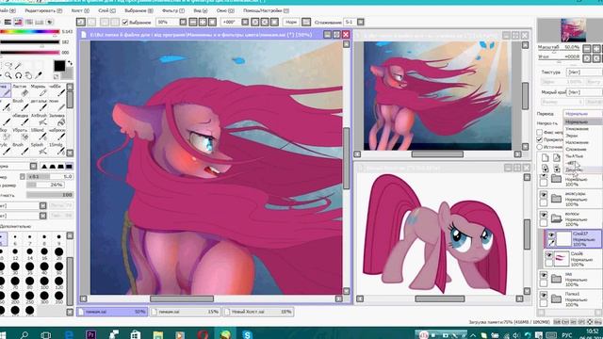The height and width of the screenshot is (339, 603).
Task: Click the rainbow hue slider
Action: [x=30, y=32]
